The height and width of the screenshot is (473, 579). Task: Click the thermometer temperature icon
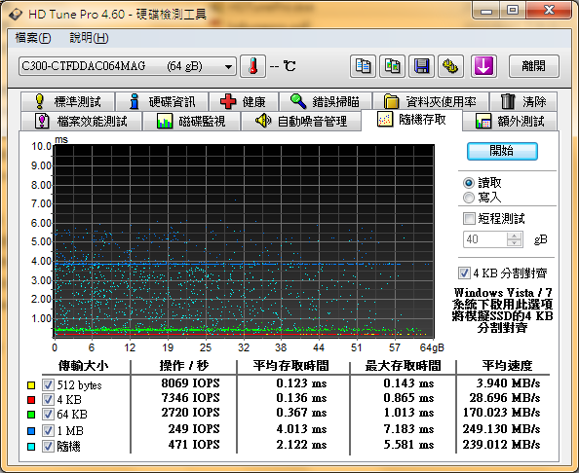coord(252,66)
